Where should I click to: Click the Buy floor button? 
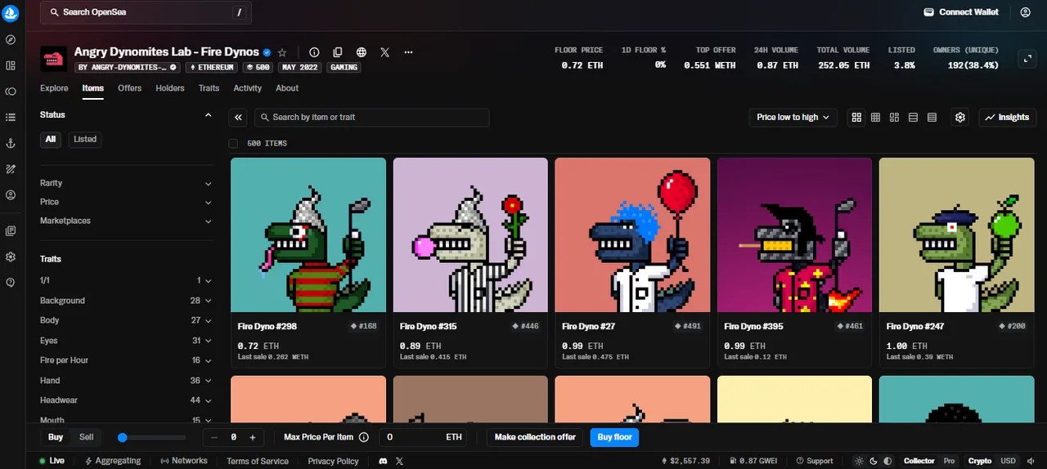pos(614,437)
